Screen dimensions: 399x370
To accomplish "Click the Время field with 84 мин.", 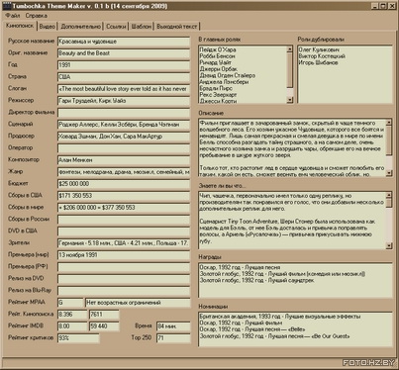I will (173, 326).
